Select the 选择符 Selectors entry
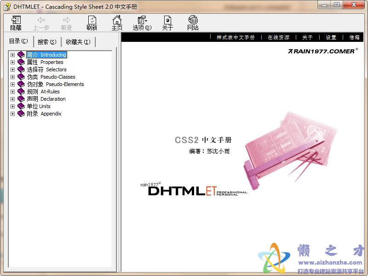368x276 pixels. pos(46,69)
